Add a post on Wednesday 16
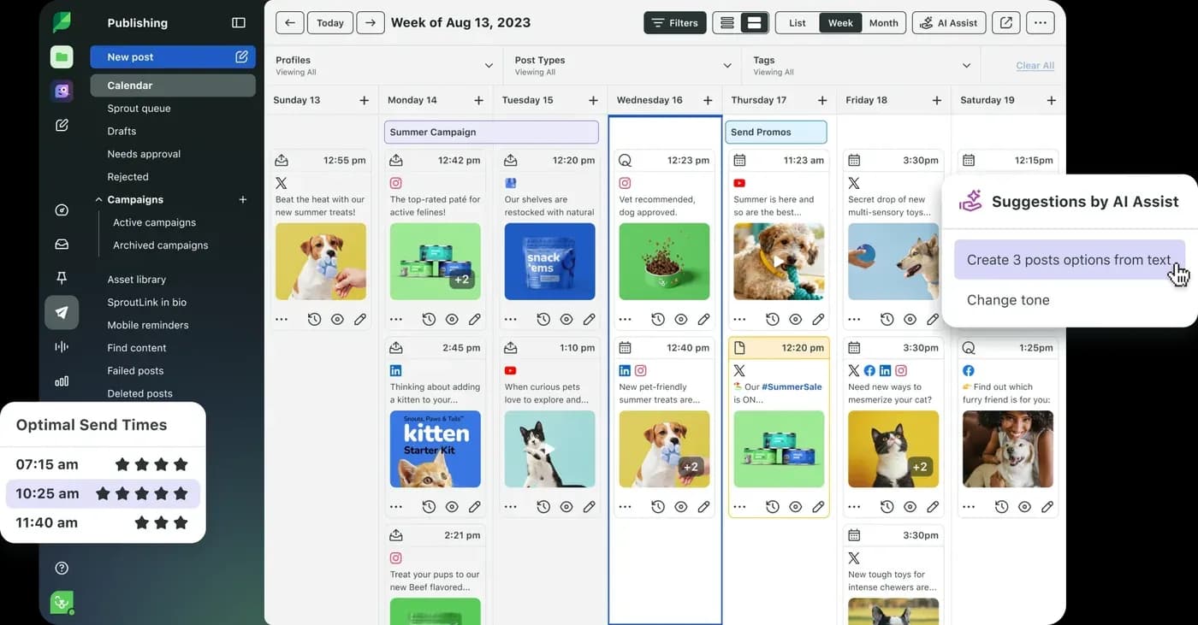Screen dimensions: 1198x625 (x=708, y=100)
